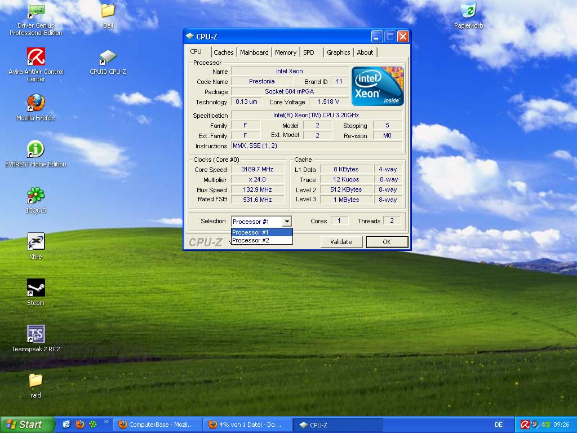This screenshot has height=433, width=577.
Task: Switch to the Memory tab
Action: 286,52
